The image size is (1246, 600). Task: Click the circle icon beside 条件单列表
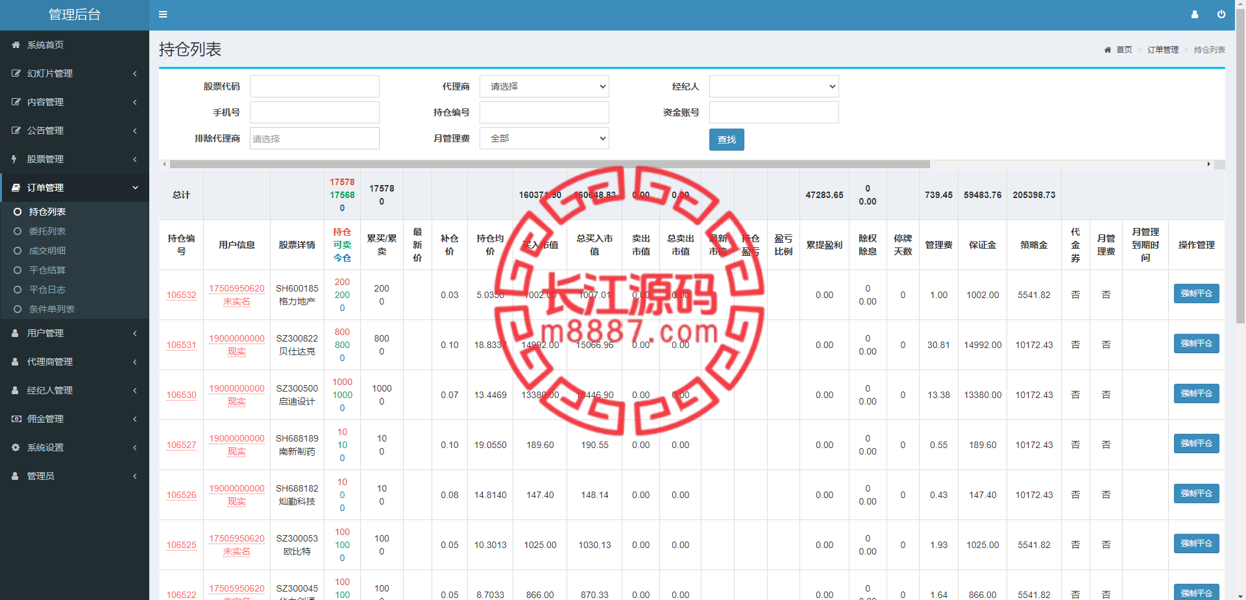tap(18, 309)
